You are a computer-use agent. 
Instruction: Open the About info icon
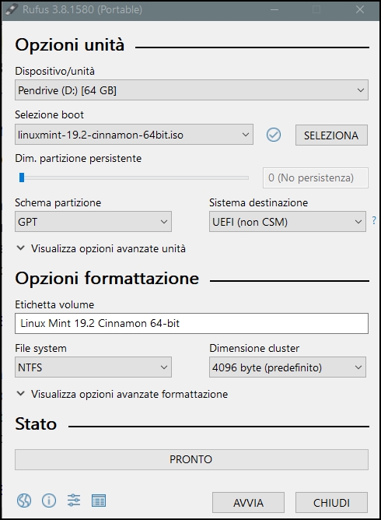(49, 501)
